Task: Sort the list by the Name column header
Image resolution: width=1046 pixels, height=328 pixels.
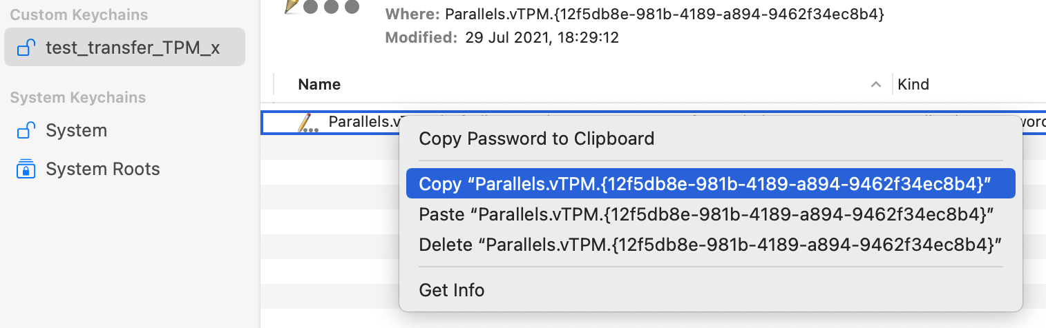Action: pyautogui.click(x=319, y=85)
